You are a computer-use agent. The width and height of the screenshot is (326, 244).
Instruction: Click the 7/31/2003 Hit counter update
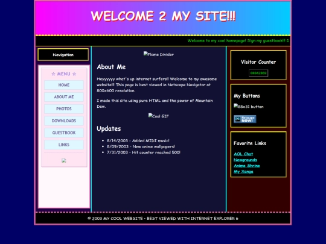point(144,152)
